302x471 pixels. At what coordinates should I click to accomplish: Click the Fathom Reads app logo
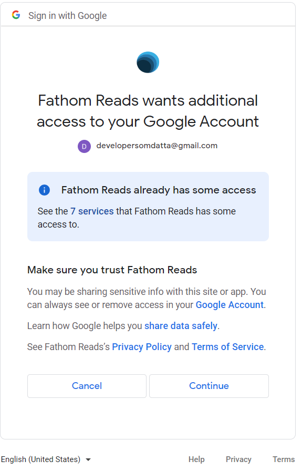click(x=148, y=62)
